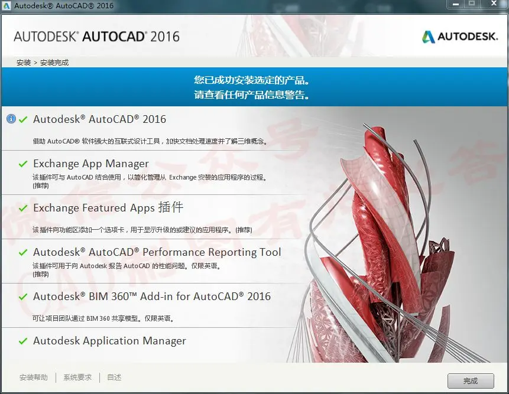The width and height of the screenshot is (509, 394).
Task: Click the blue info icon beside AutoCAD 2016
Action: [11, 119]
